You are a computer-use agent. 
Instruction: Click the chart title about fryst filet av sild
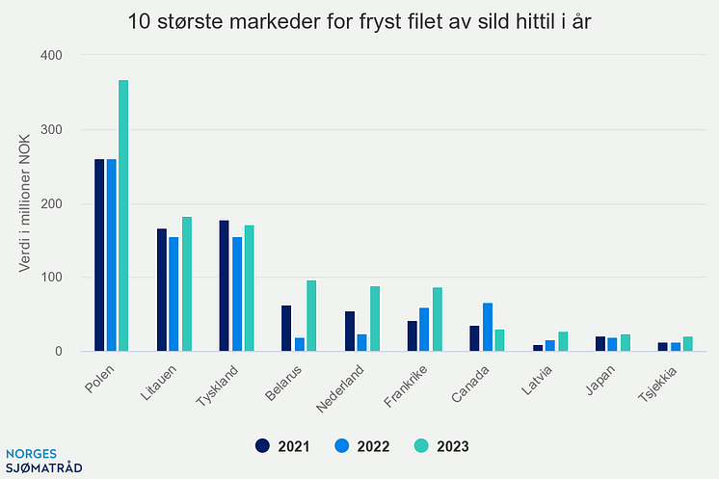tap(359, 21)
